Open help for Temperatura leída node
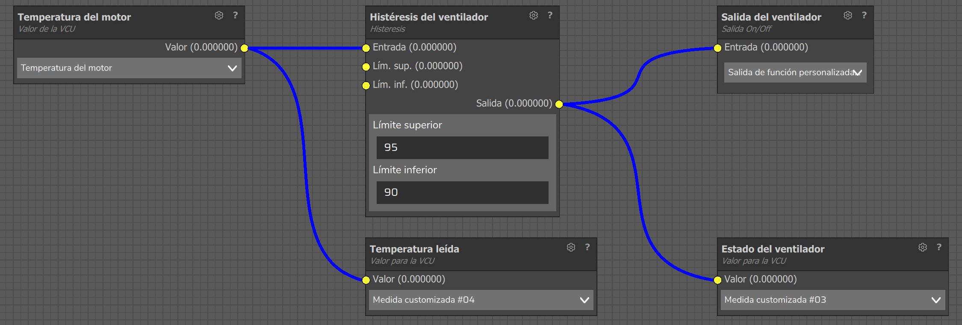 pyautogui.click(x=587, y=247)
